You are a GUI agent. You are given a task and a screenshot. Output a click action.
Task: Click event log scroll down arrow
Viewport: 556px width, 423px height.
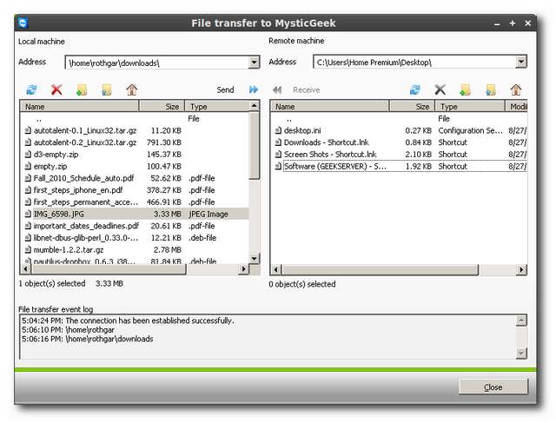(x=521, y=353)
